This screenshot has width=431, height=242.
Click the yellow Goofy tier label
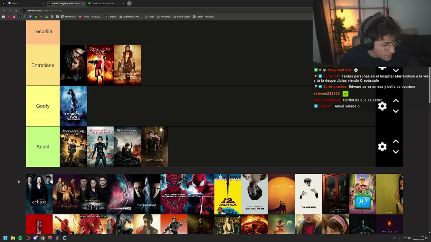point(43,106)
